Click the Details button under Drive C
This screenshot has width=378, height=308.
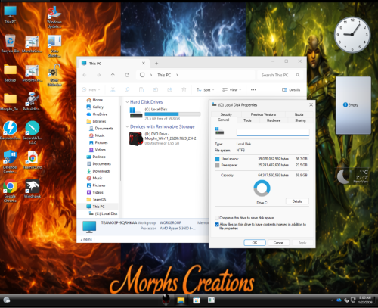297,201
